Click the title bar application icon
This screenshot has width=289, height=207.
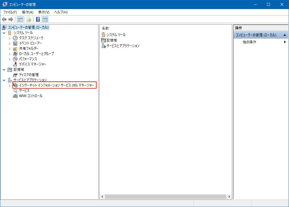point(5,4)
